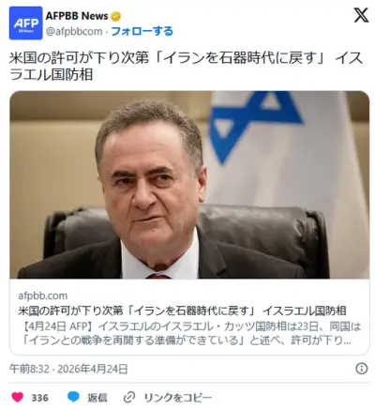Click the chain link copy icon

point(129,398)
